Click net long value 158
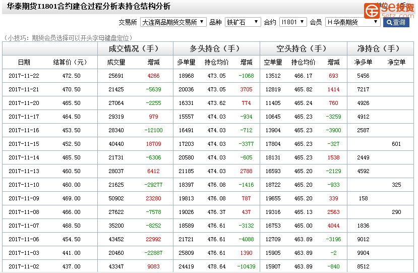 pos(363,198)
